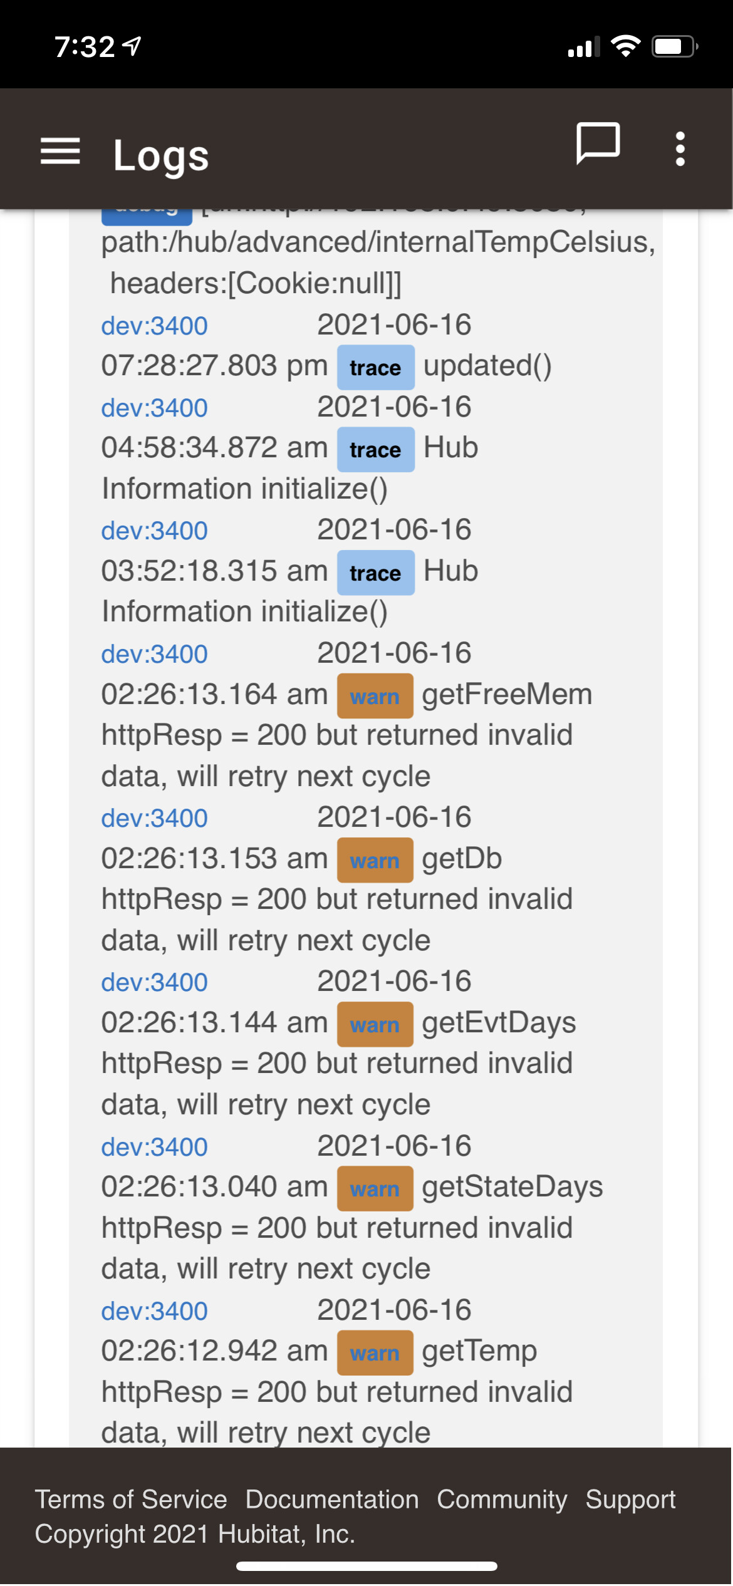733x1586 pixels.
Task: Open the Support link
Action: click(x=630, y=1500)
